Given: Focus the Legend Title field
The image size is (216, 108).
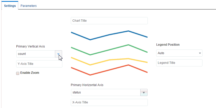Looking at the screenshot, I should click(x=179, y=63).
